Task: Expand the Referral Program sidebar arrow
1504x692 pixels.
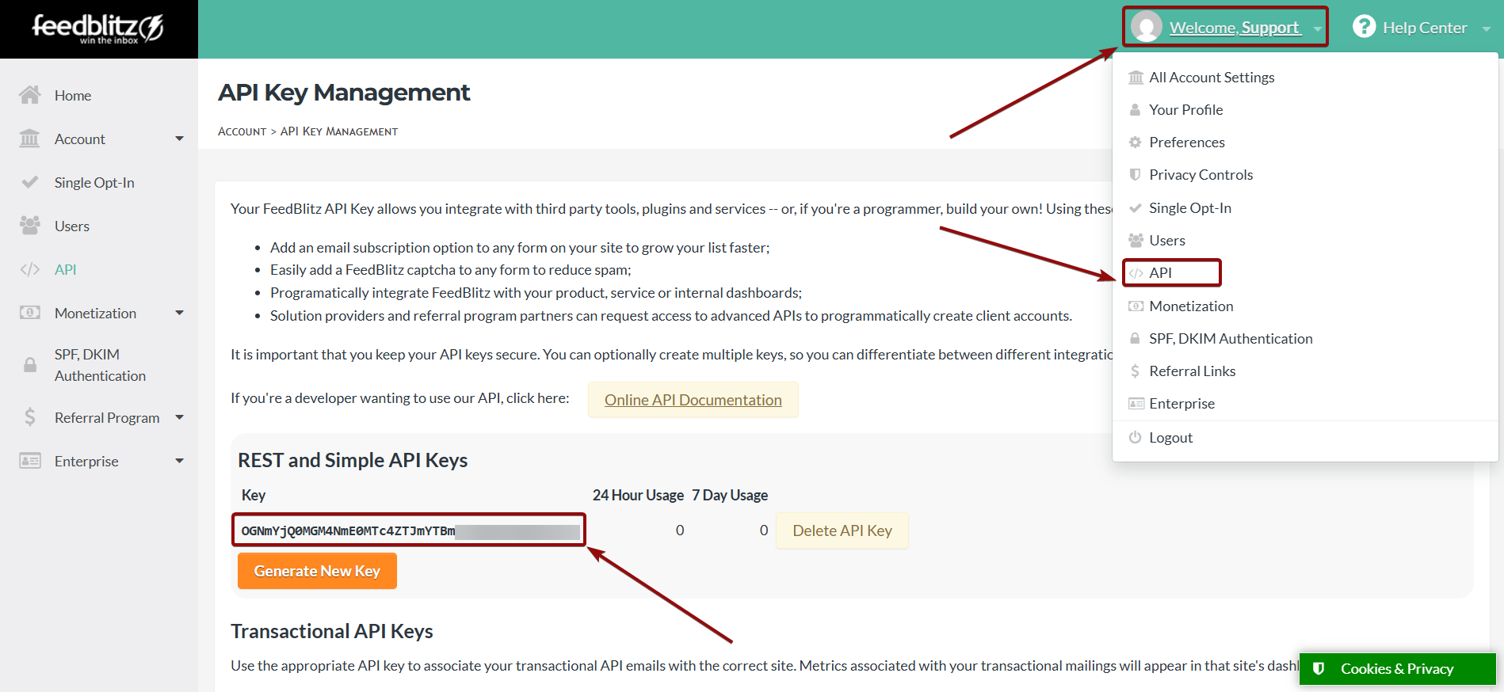Action: click(x=180, y=417)
